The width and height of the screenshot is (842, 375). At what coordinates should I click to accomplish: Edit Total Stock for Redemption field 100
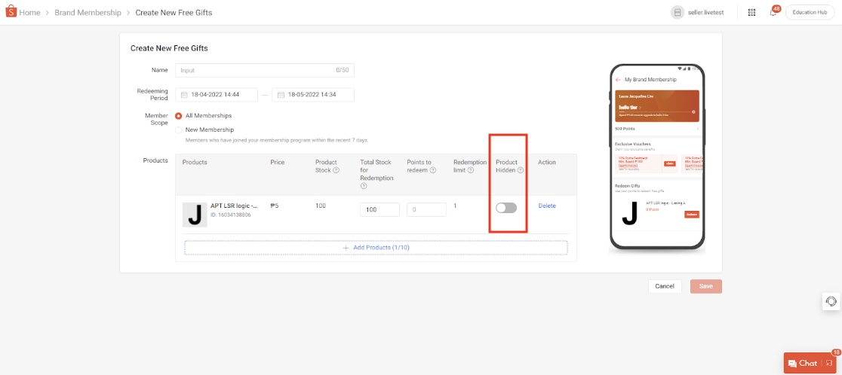coord(380,209)
